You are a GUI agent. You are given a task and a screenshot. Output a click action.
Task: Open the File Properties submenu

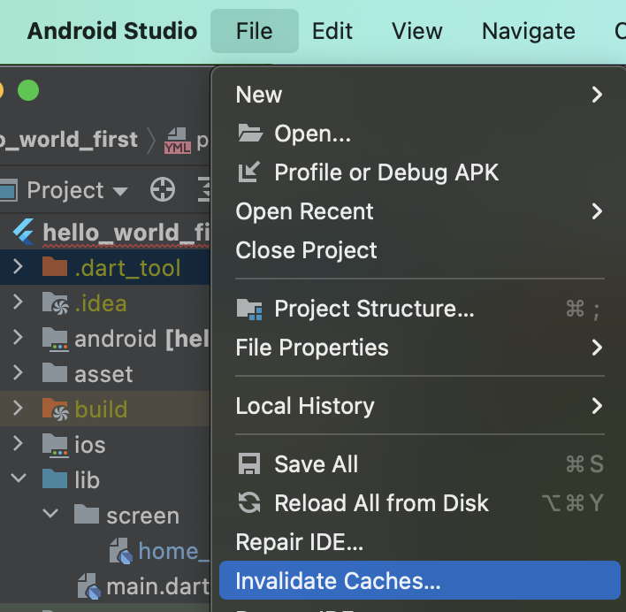click(420, 348)
